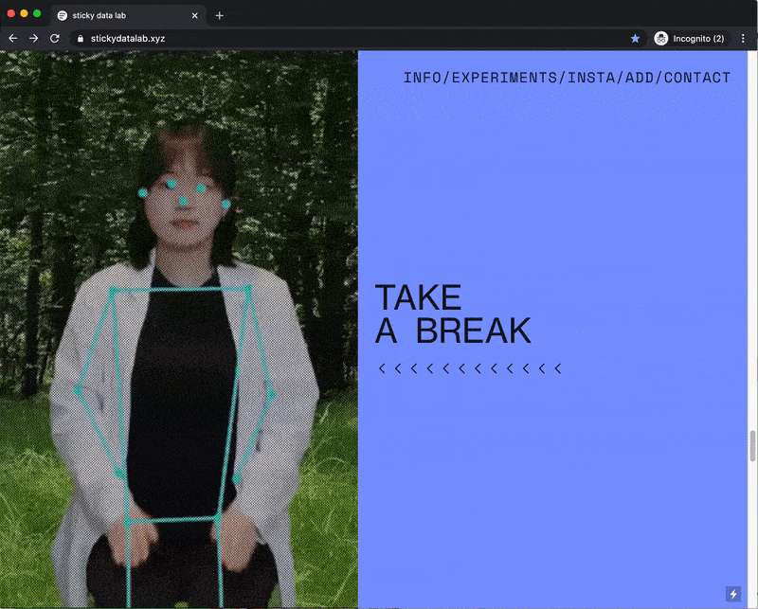This screenshot has width=758, height=609.
Task: Open a new tab with the plus button
Action: [x=220, y=15]
